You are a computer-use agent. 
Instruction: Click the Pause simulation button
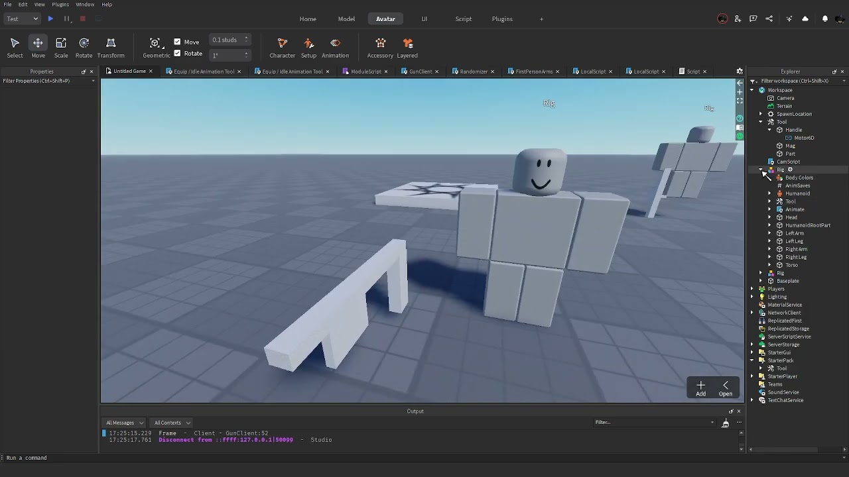pos(66,19)
